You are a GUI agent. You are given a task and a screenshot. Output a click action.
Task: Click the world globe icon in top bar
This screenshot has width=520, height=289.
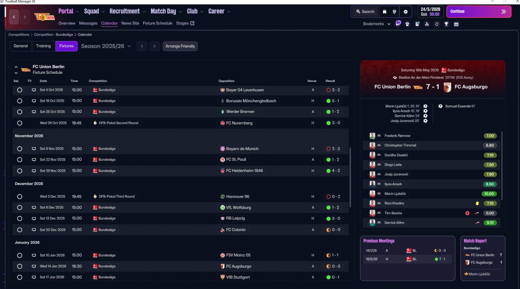point(394,12)
